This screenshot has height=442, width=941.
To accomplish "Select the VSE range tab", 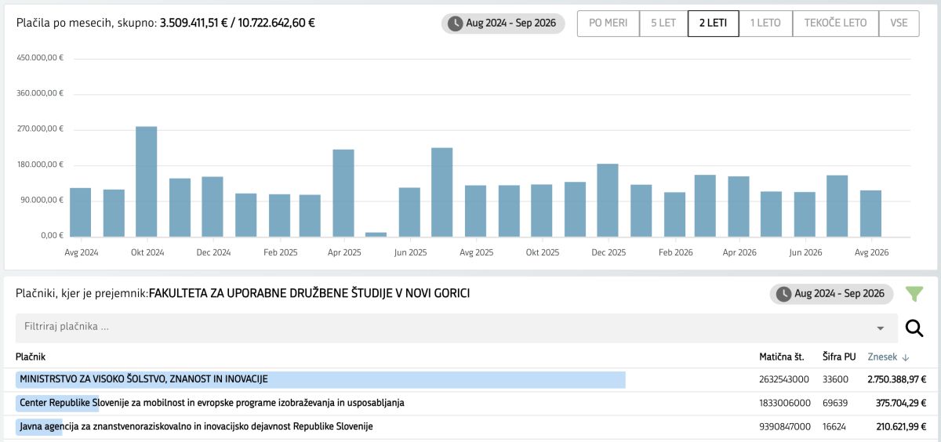I will pyautogui.click(x=899, y=24).
